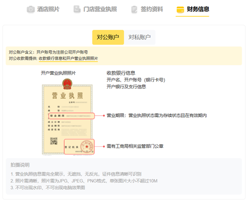Click the highlighted 营业期限 box on the license

tap(71, 115)
